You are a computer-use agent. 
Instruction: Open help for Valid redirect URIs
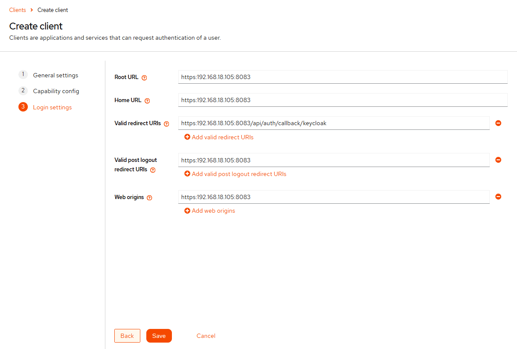tap(166, 124)
